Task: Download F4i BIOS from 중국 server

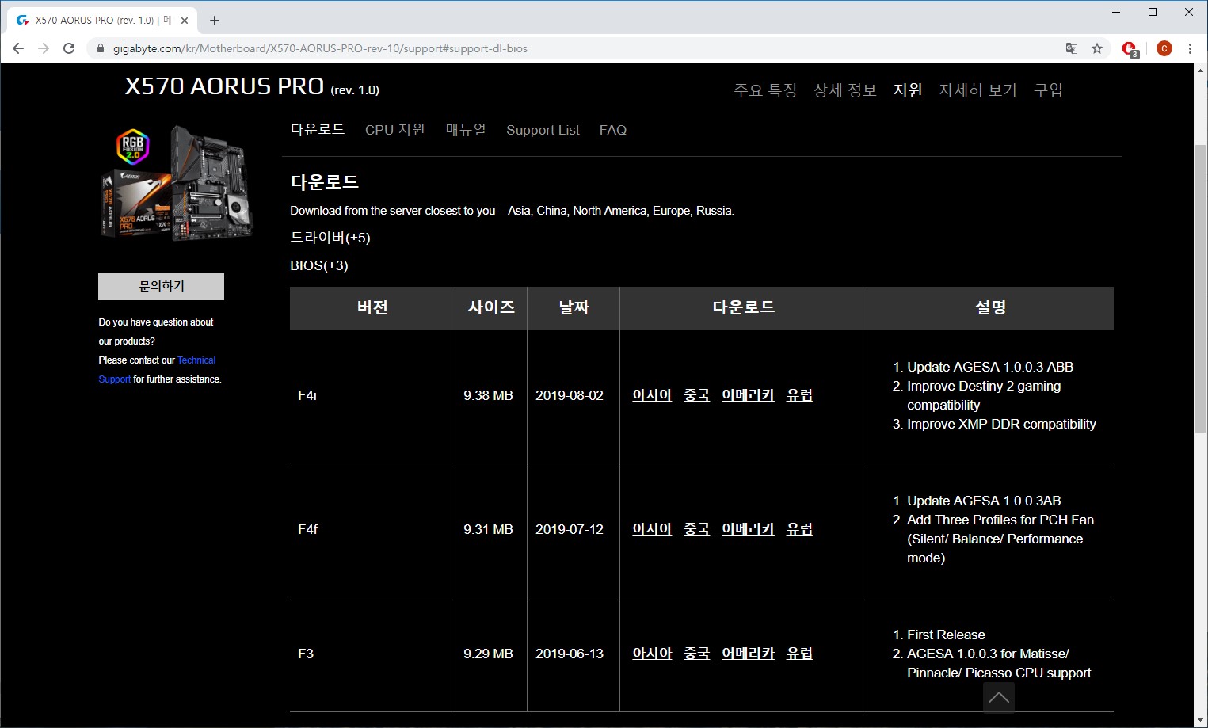Action: (x=697, y=395)
